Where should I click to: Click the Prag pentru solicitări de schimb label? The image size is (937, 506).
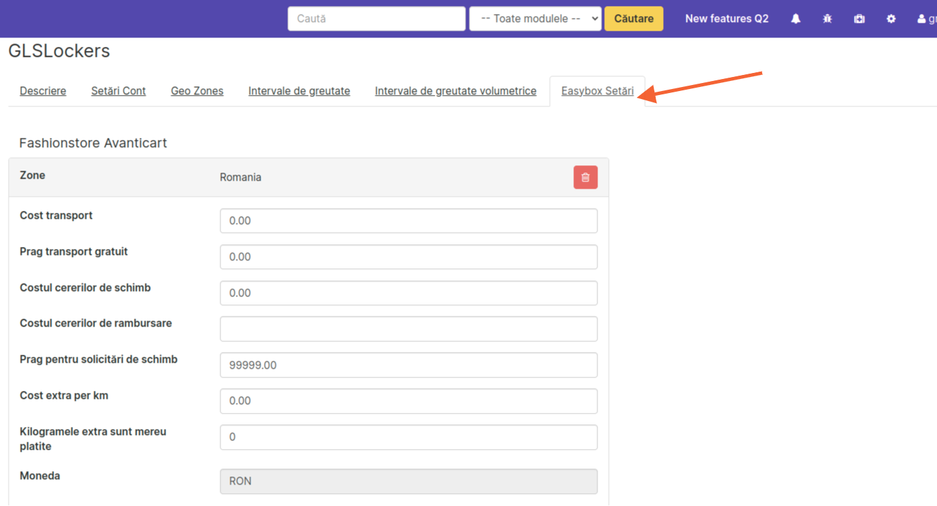click(x=98, y=359)
